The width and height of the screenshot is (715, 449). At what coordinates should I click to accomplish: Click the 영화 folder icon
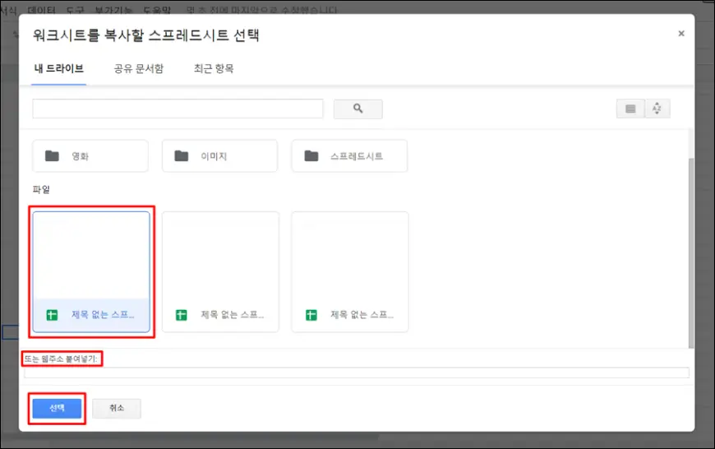tap(53, 155)
